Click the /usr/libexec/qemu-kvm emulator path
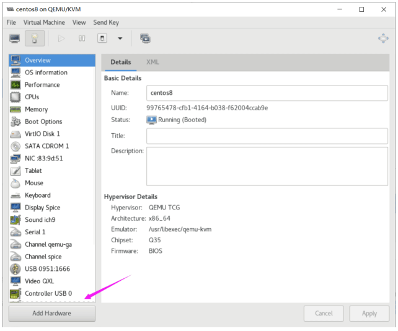Image resolution: width=398 pixels, height=331 pixels. click(180, 229)
